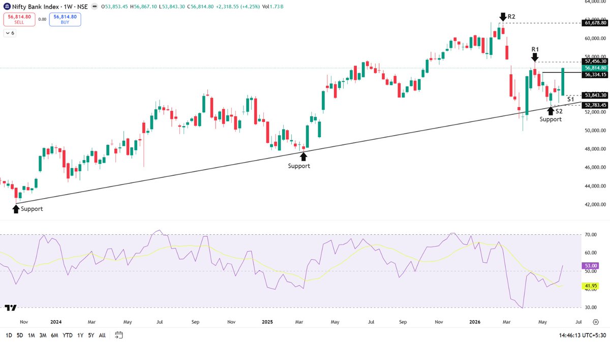Click the Nifty Bank Index symbol logo
610x343 pixels.
7,7
